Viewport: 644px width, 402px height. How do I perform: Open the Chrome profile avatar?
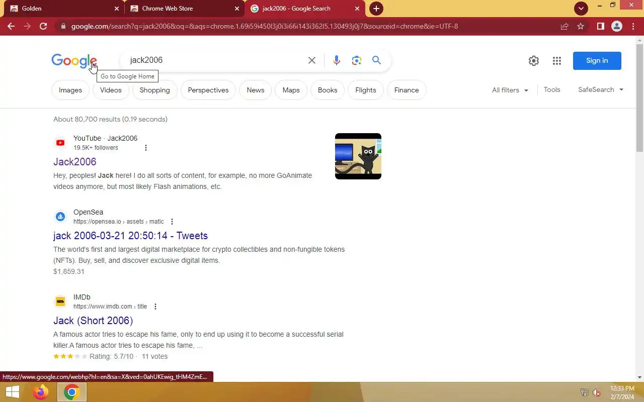click(x=617, y=26)
